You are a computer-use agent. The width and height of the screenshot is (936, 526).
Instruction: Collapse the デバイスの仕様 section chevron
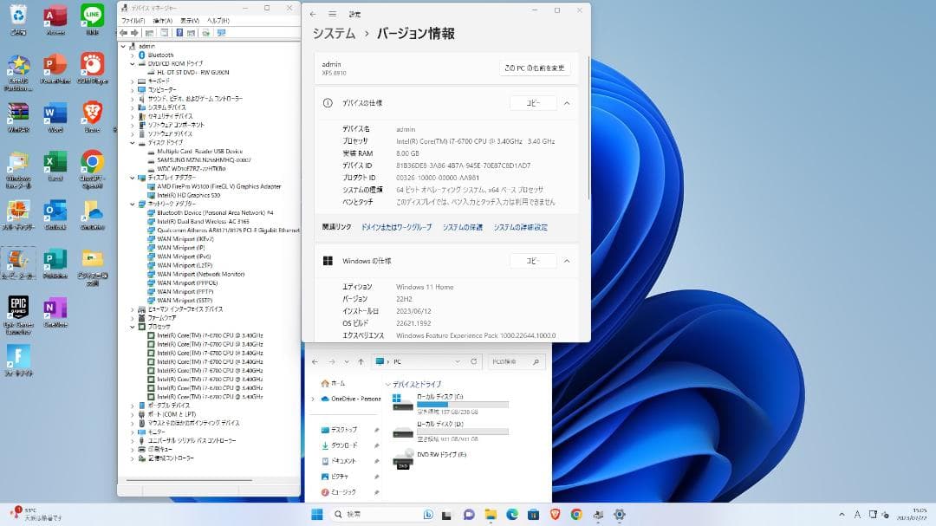(567, 102)
